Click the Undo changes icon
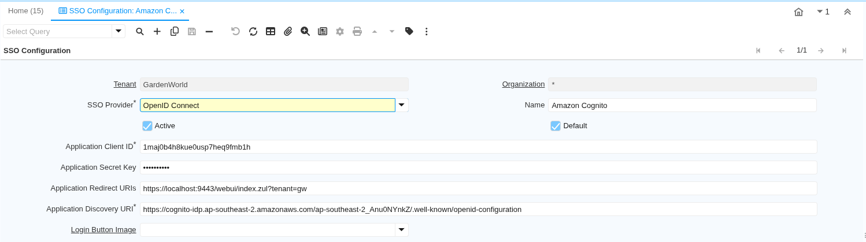 click(x=235, y=31)
